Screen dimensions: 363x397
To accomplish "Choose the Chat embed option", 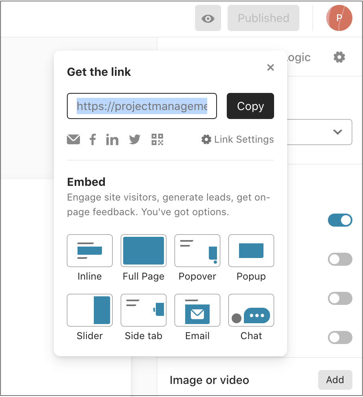I will pyautogui.click(x=251, y=310).
